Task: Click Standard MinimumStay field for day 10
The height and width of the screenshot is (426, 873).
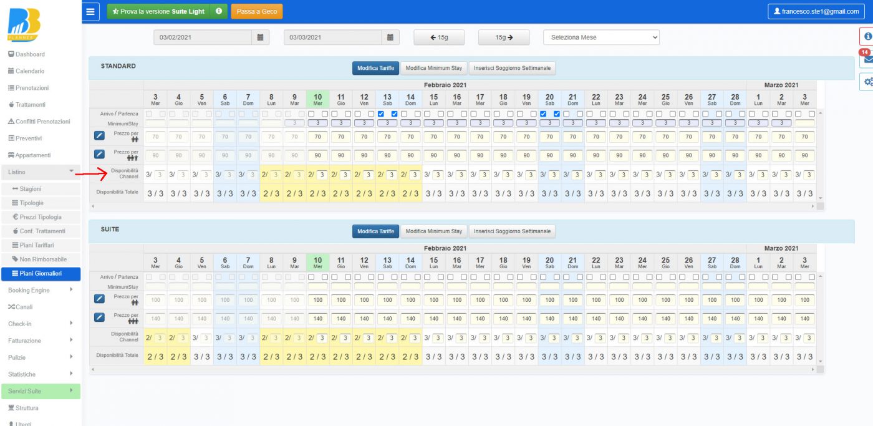Action: point(318,123)
